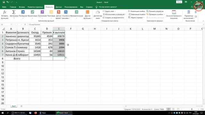205x115 pixels.
Task: Open the Финансовые functions icon
Action: [32, 12]
